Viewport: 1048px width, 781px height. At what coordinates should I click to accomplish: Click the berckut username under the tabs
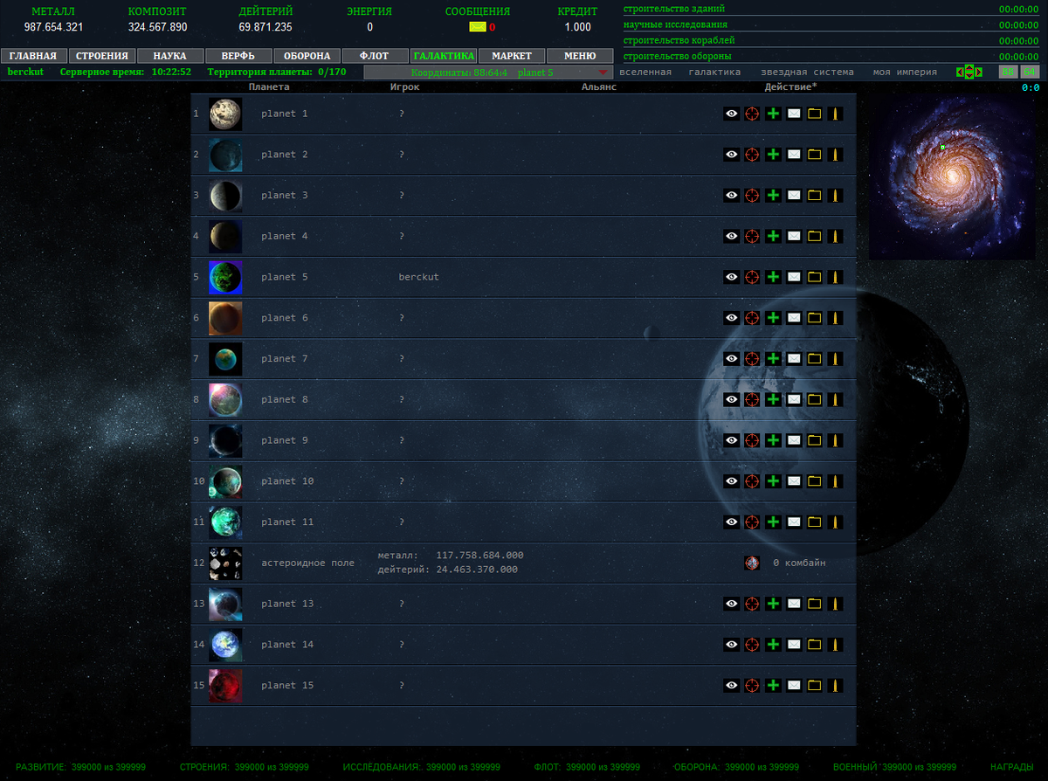[x=25, y=72]
